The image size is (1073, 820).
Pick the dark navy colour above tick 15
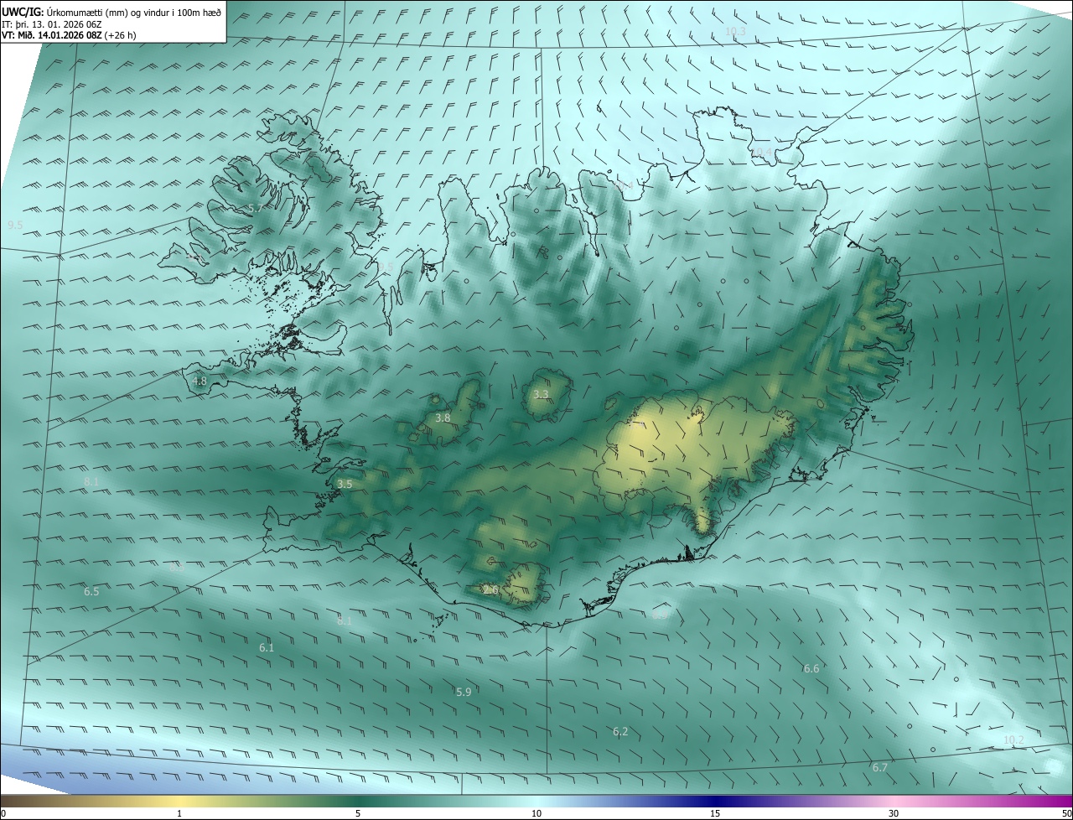pos(715,801)
